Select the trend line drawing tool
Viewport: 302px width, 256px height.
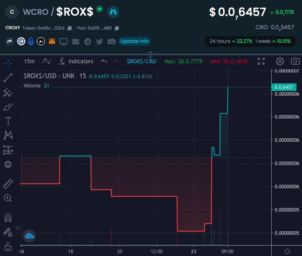point(8,78)
